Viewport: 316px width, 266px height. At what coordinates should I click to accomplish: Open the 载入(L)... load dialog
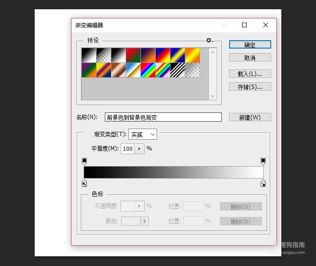[x=250, y=74]
